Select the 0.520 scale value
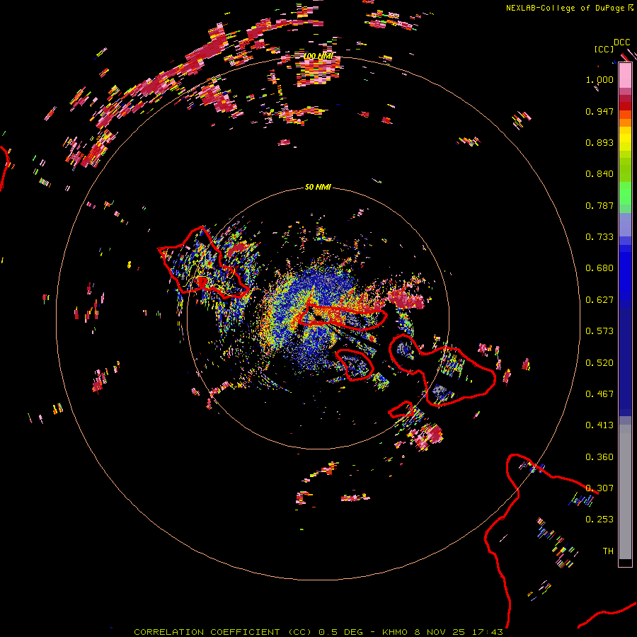 [599, 362]
